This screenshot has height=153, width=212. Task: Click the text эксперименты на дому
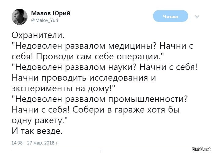pos(62,89)
